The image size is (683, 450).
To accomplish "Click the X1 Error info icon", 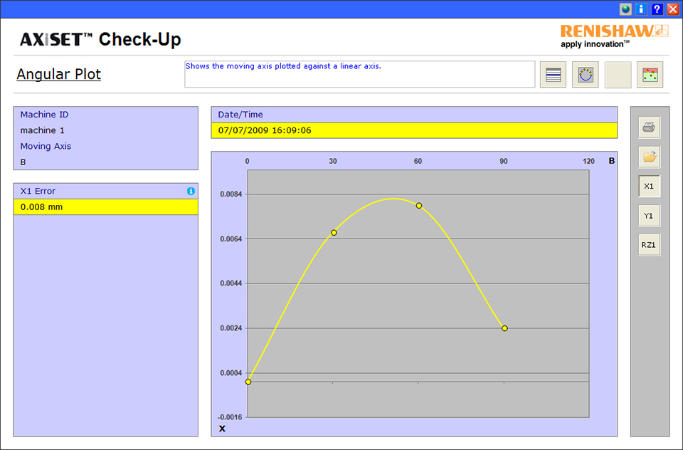I will point(191,192).
